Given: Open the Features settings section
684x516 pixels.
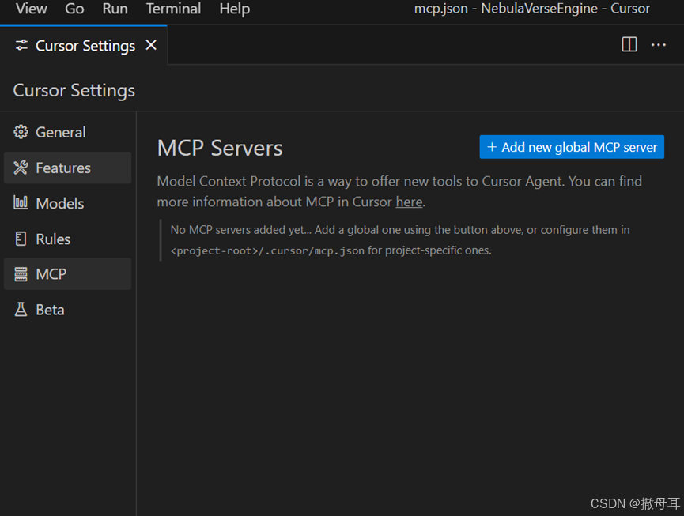Looking at the screenshot, I should point(67,168).
